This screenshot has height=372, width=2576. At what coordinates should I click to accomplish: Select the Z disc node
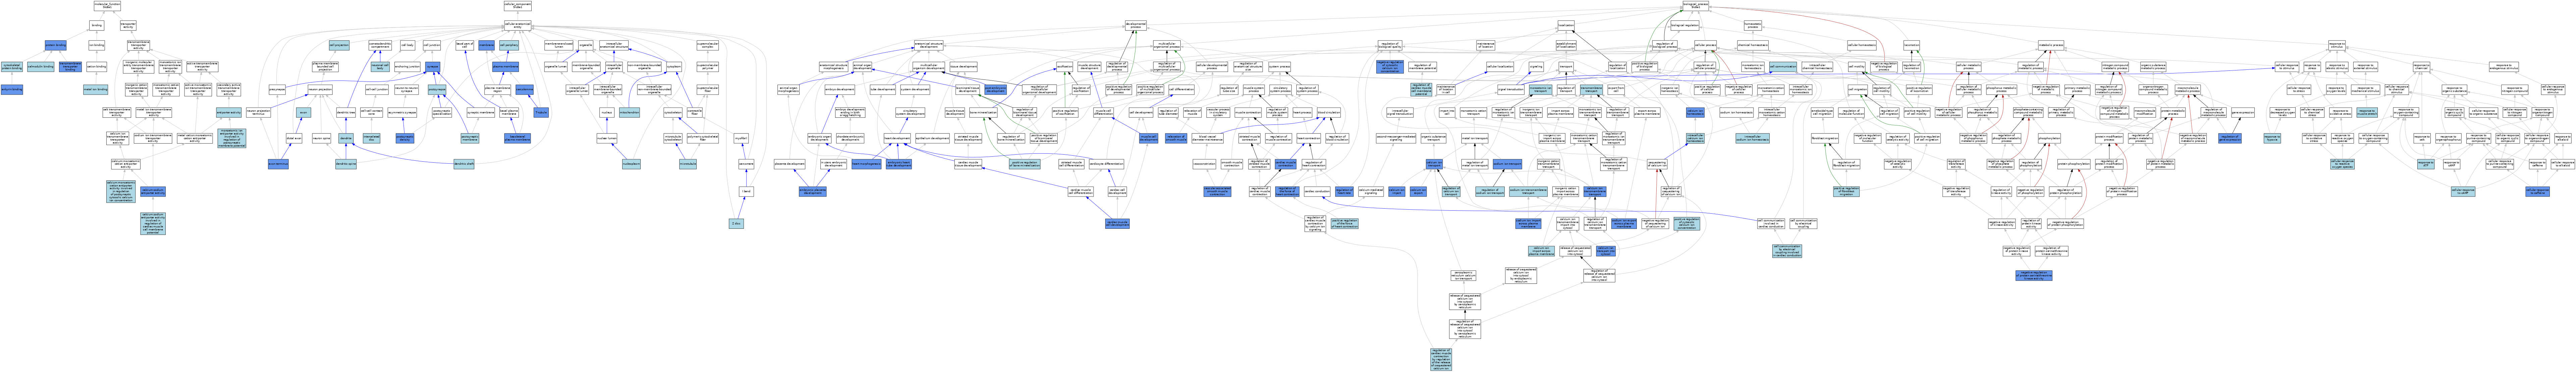point(736,224)
